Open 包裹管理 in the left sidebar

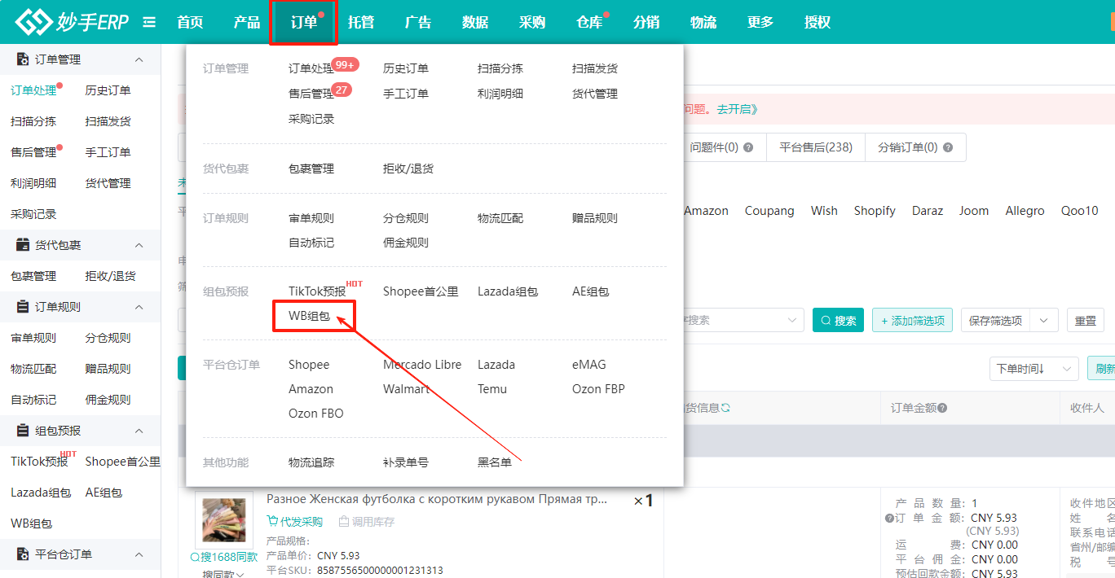pos(33,276)
